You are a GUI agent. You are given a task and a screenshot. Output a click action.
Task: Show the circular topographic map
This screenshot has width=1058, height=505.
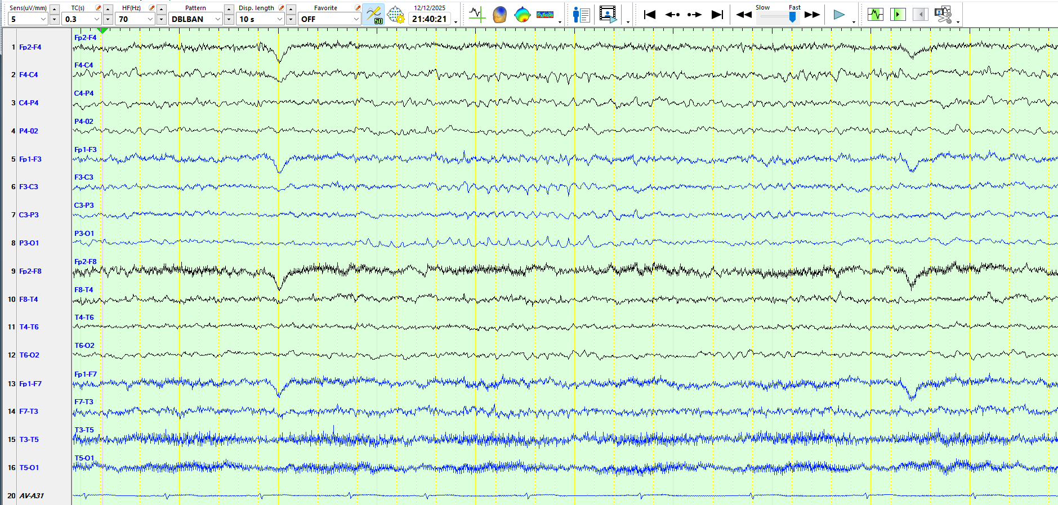pos(523,14)
